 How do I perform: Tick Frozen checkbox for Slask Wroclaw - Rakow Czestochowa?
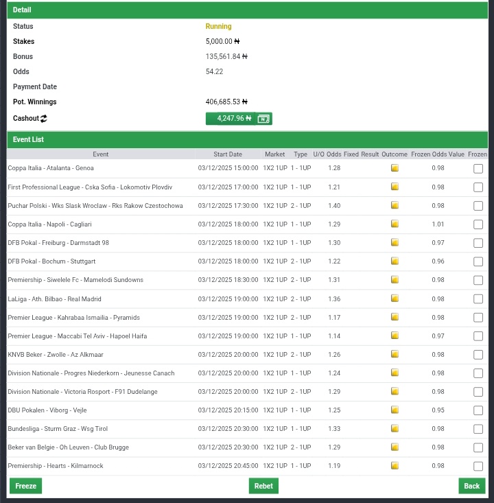(x=478, y=206)
